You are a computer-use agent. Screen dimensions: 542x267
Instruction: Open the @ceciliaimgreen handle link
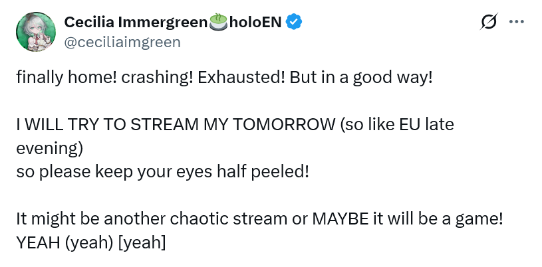[122, 42]
